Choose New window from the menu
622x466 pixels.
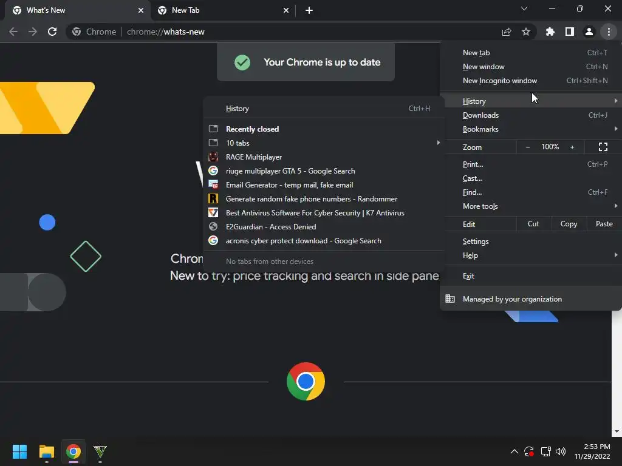pyautogui.click(x=531, y=67)
